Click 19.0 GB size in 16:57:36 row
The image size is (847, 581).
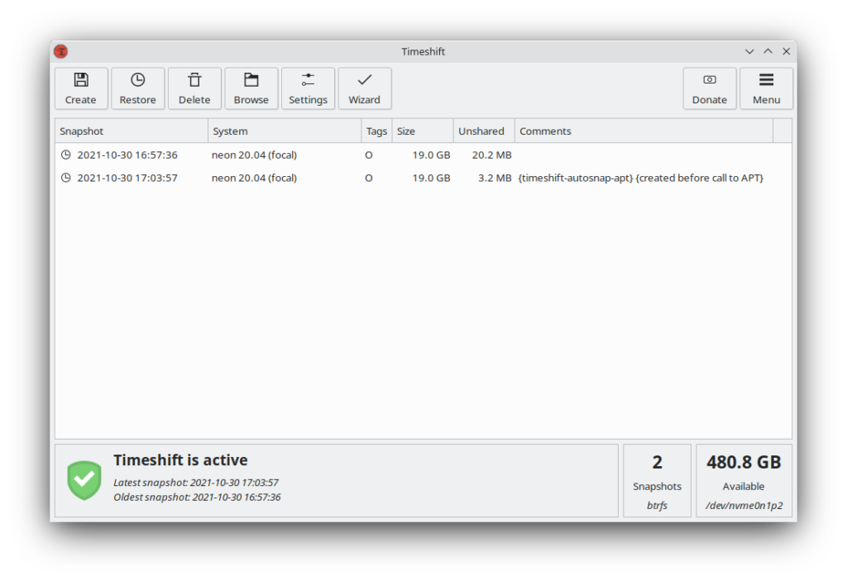(x=431, y=155)
